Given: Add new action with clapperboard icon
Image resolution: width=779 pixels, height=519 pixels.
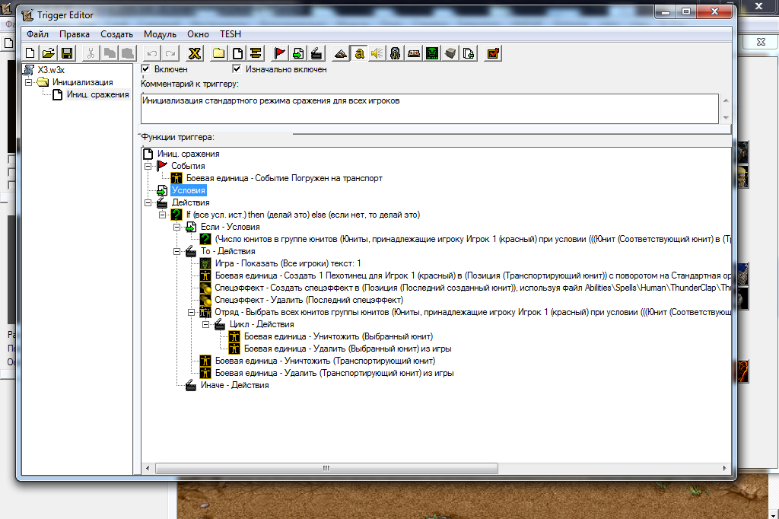Looking at the screenshot, I should click(316, 53).
